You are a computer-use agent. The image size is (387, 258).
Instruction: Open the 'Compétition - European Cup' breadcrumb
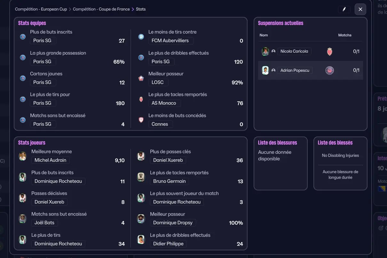(x=41, y=9)
